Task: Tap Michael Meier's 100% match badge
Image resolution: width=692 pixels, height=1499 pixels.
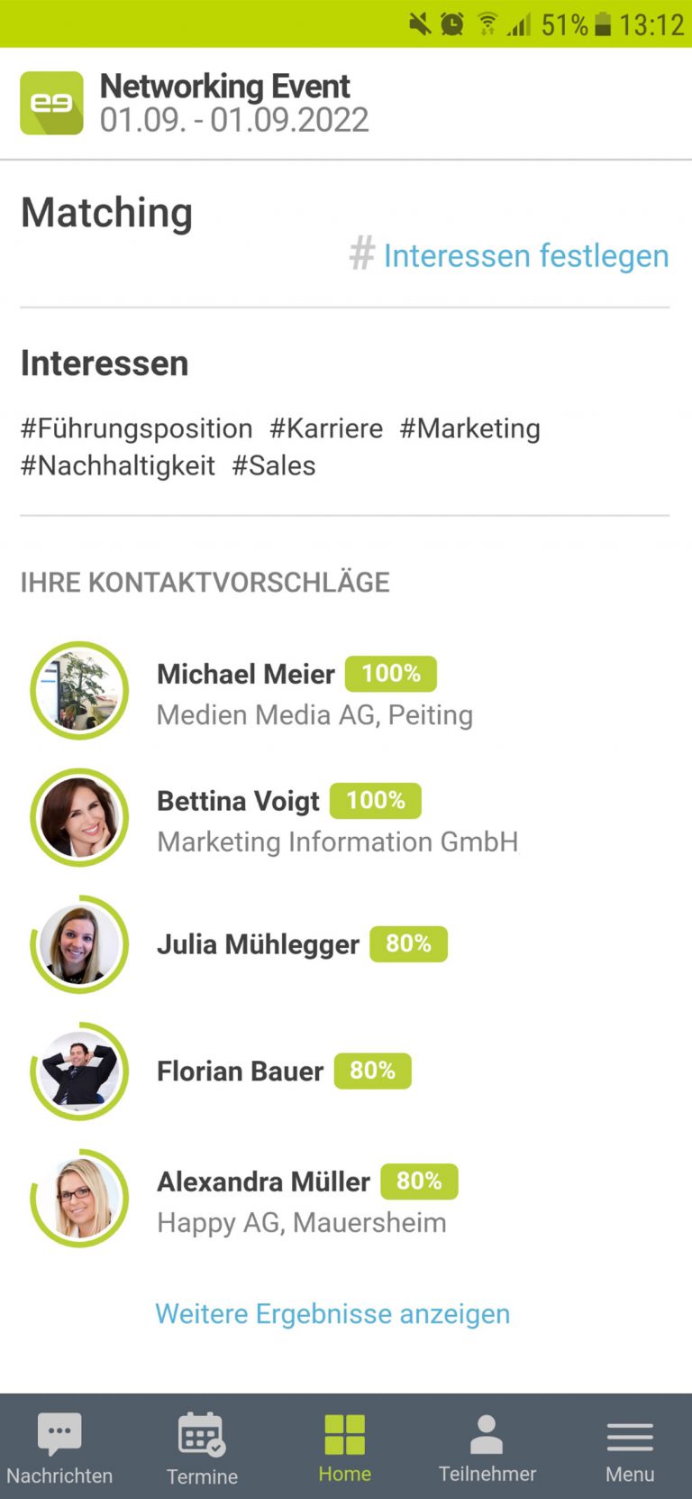Action: [x=391, y=674]
